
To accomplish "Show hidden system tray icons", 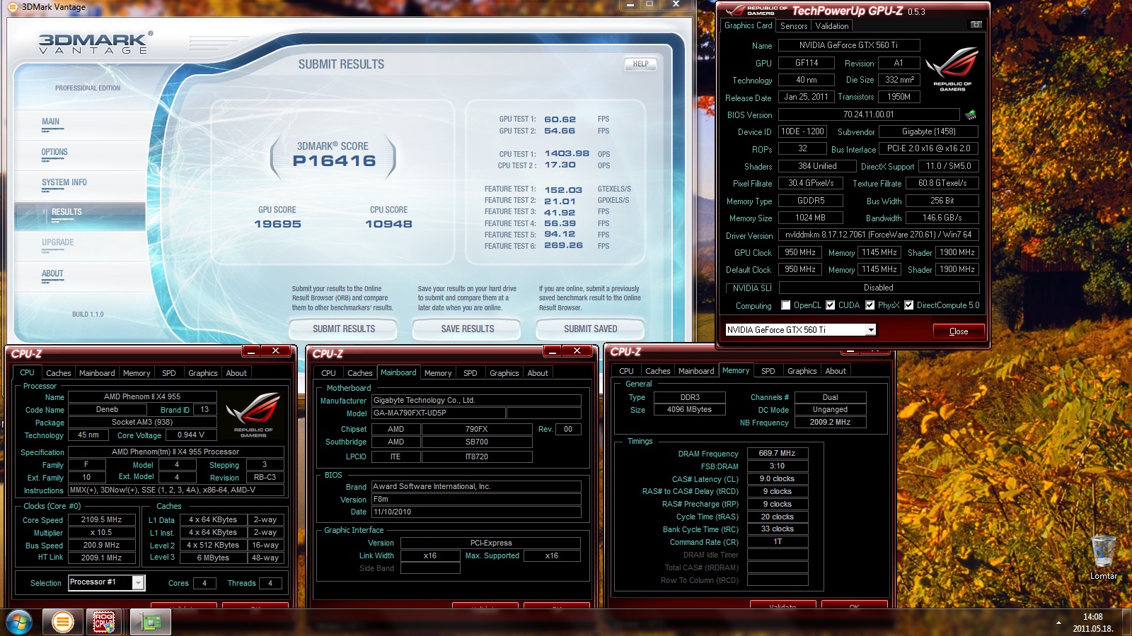I will (1058, 623).
